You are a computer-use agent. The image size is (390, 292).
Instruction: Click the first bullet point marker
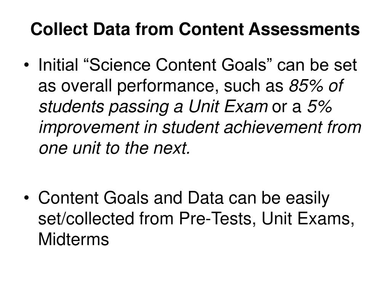(x=27, y=65)
